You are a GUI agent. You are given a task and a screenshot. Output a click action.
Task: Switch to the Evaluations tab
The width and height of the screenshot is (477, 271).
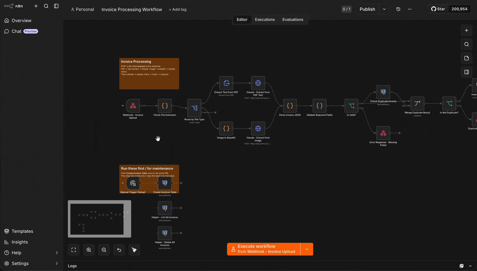(x=293, y=20)
